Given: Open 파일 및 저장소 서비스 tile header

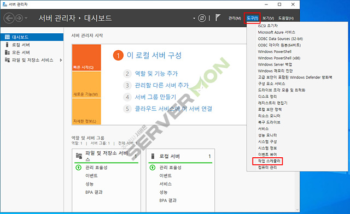Looking at the screenshot, I should pyautogui.click(x=106, y=156).
